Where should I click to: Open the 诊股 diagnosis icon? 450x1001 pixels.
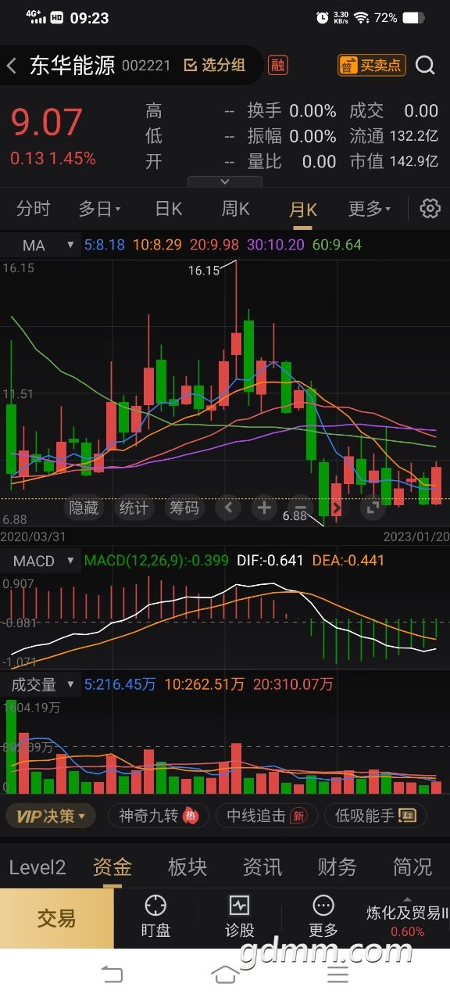pos(239,917)
